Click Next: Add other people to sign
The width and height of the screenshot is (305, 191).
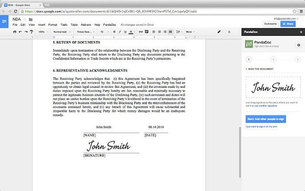point(266,119)
